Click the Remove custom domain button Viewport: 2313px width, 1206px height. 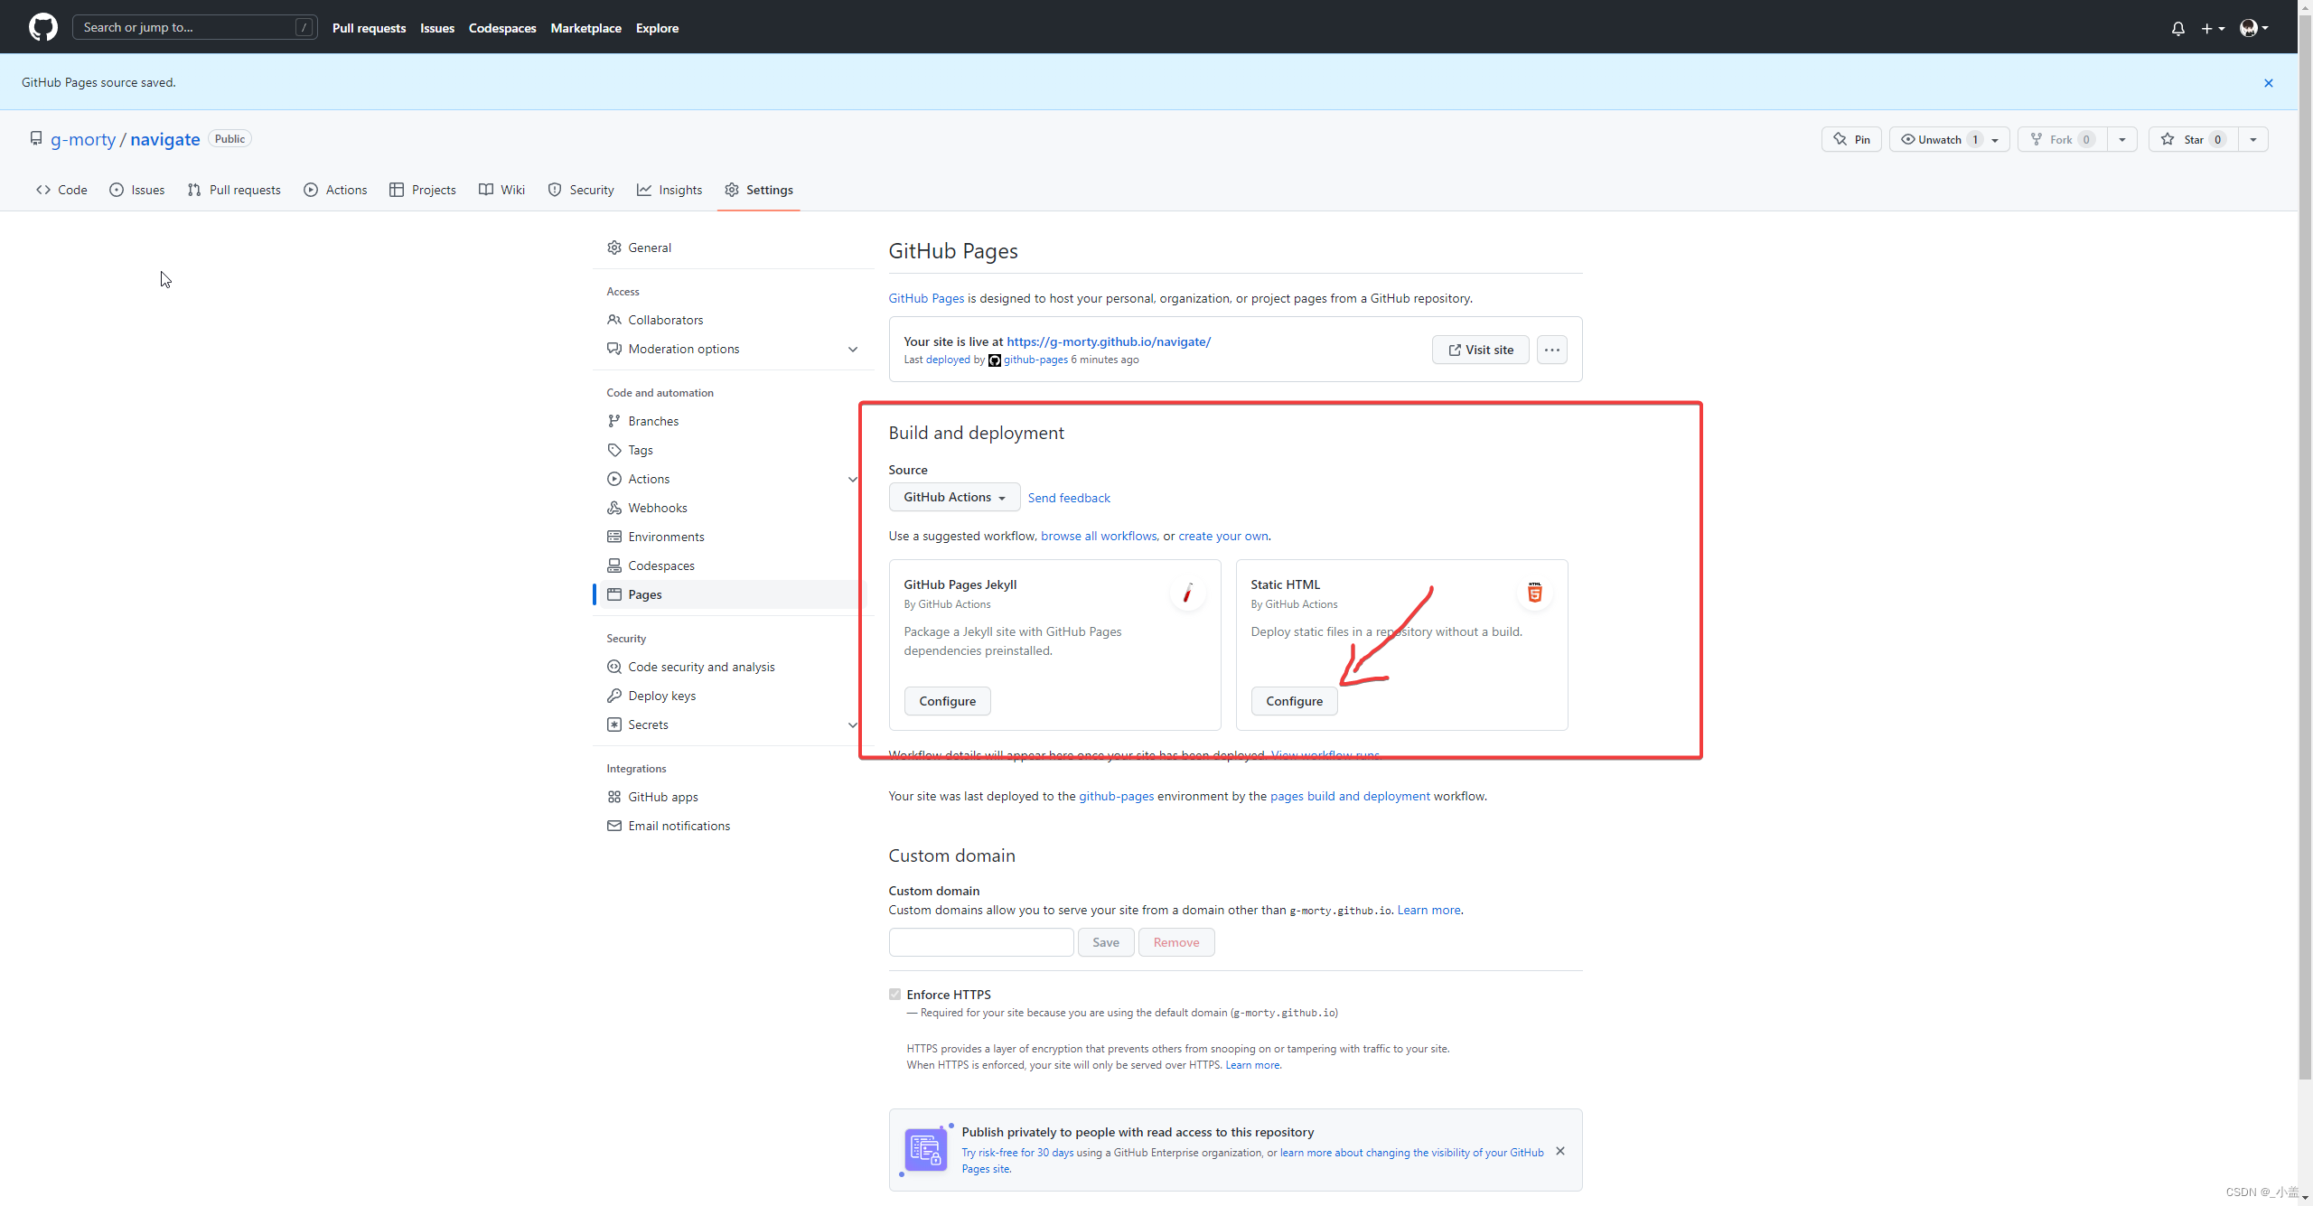click(1176, 942)
